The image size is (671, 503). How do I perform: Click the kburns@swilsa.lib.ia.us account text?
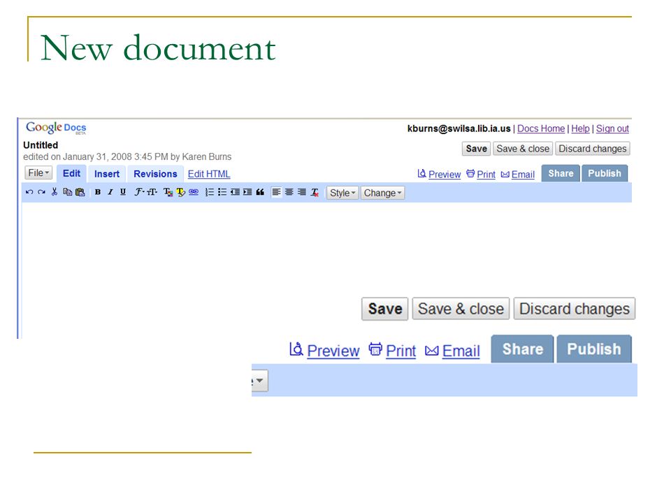tap(459, 129)
